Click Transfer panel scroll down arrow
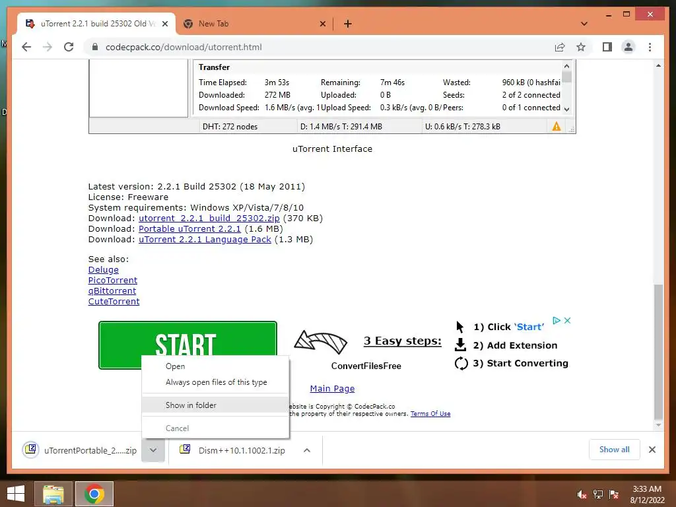This screenshot has width=676, height=507. 566,109
